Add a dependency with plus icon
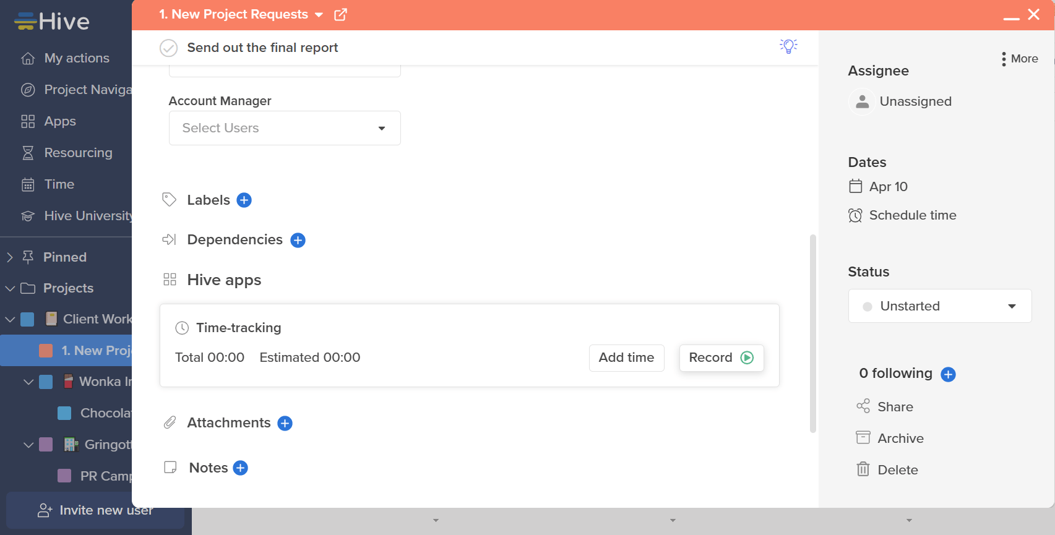The image size is (1055, 535). tap(298, 240)
